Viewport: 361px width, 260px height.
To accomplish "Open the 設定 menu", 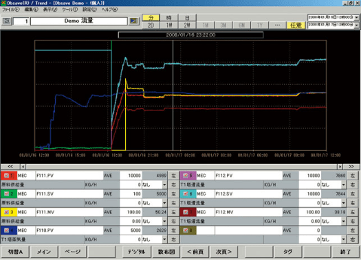I will click(89, 10).
